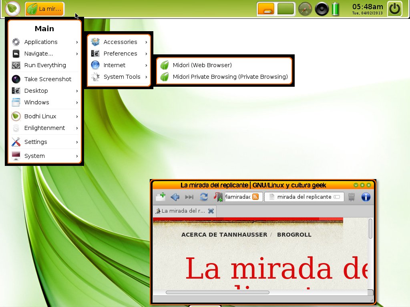Open the speaker volume mixer gadget

322,9
